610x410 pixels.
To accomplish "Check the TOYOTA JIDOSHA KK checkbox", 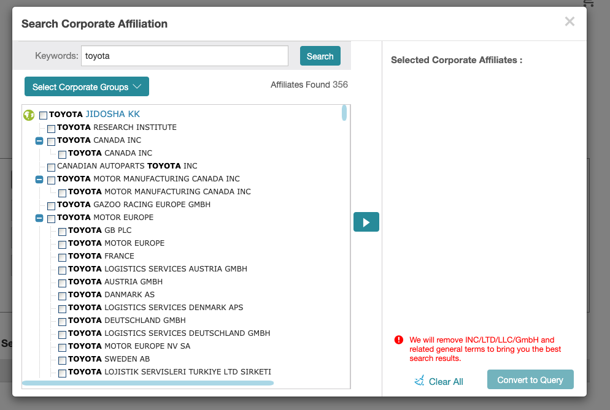I will coord(43,115).
